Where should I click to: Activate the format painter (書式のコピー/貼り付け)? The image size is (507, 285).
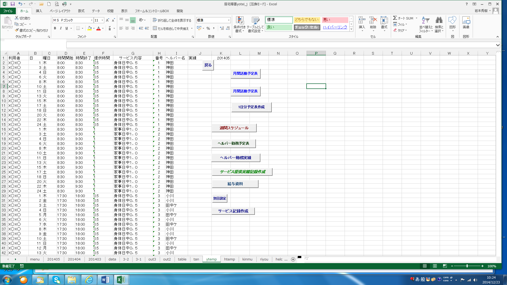point(31,30)
